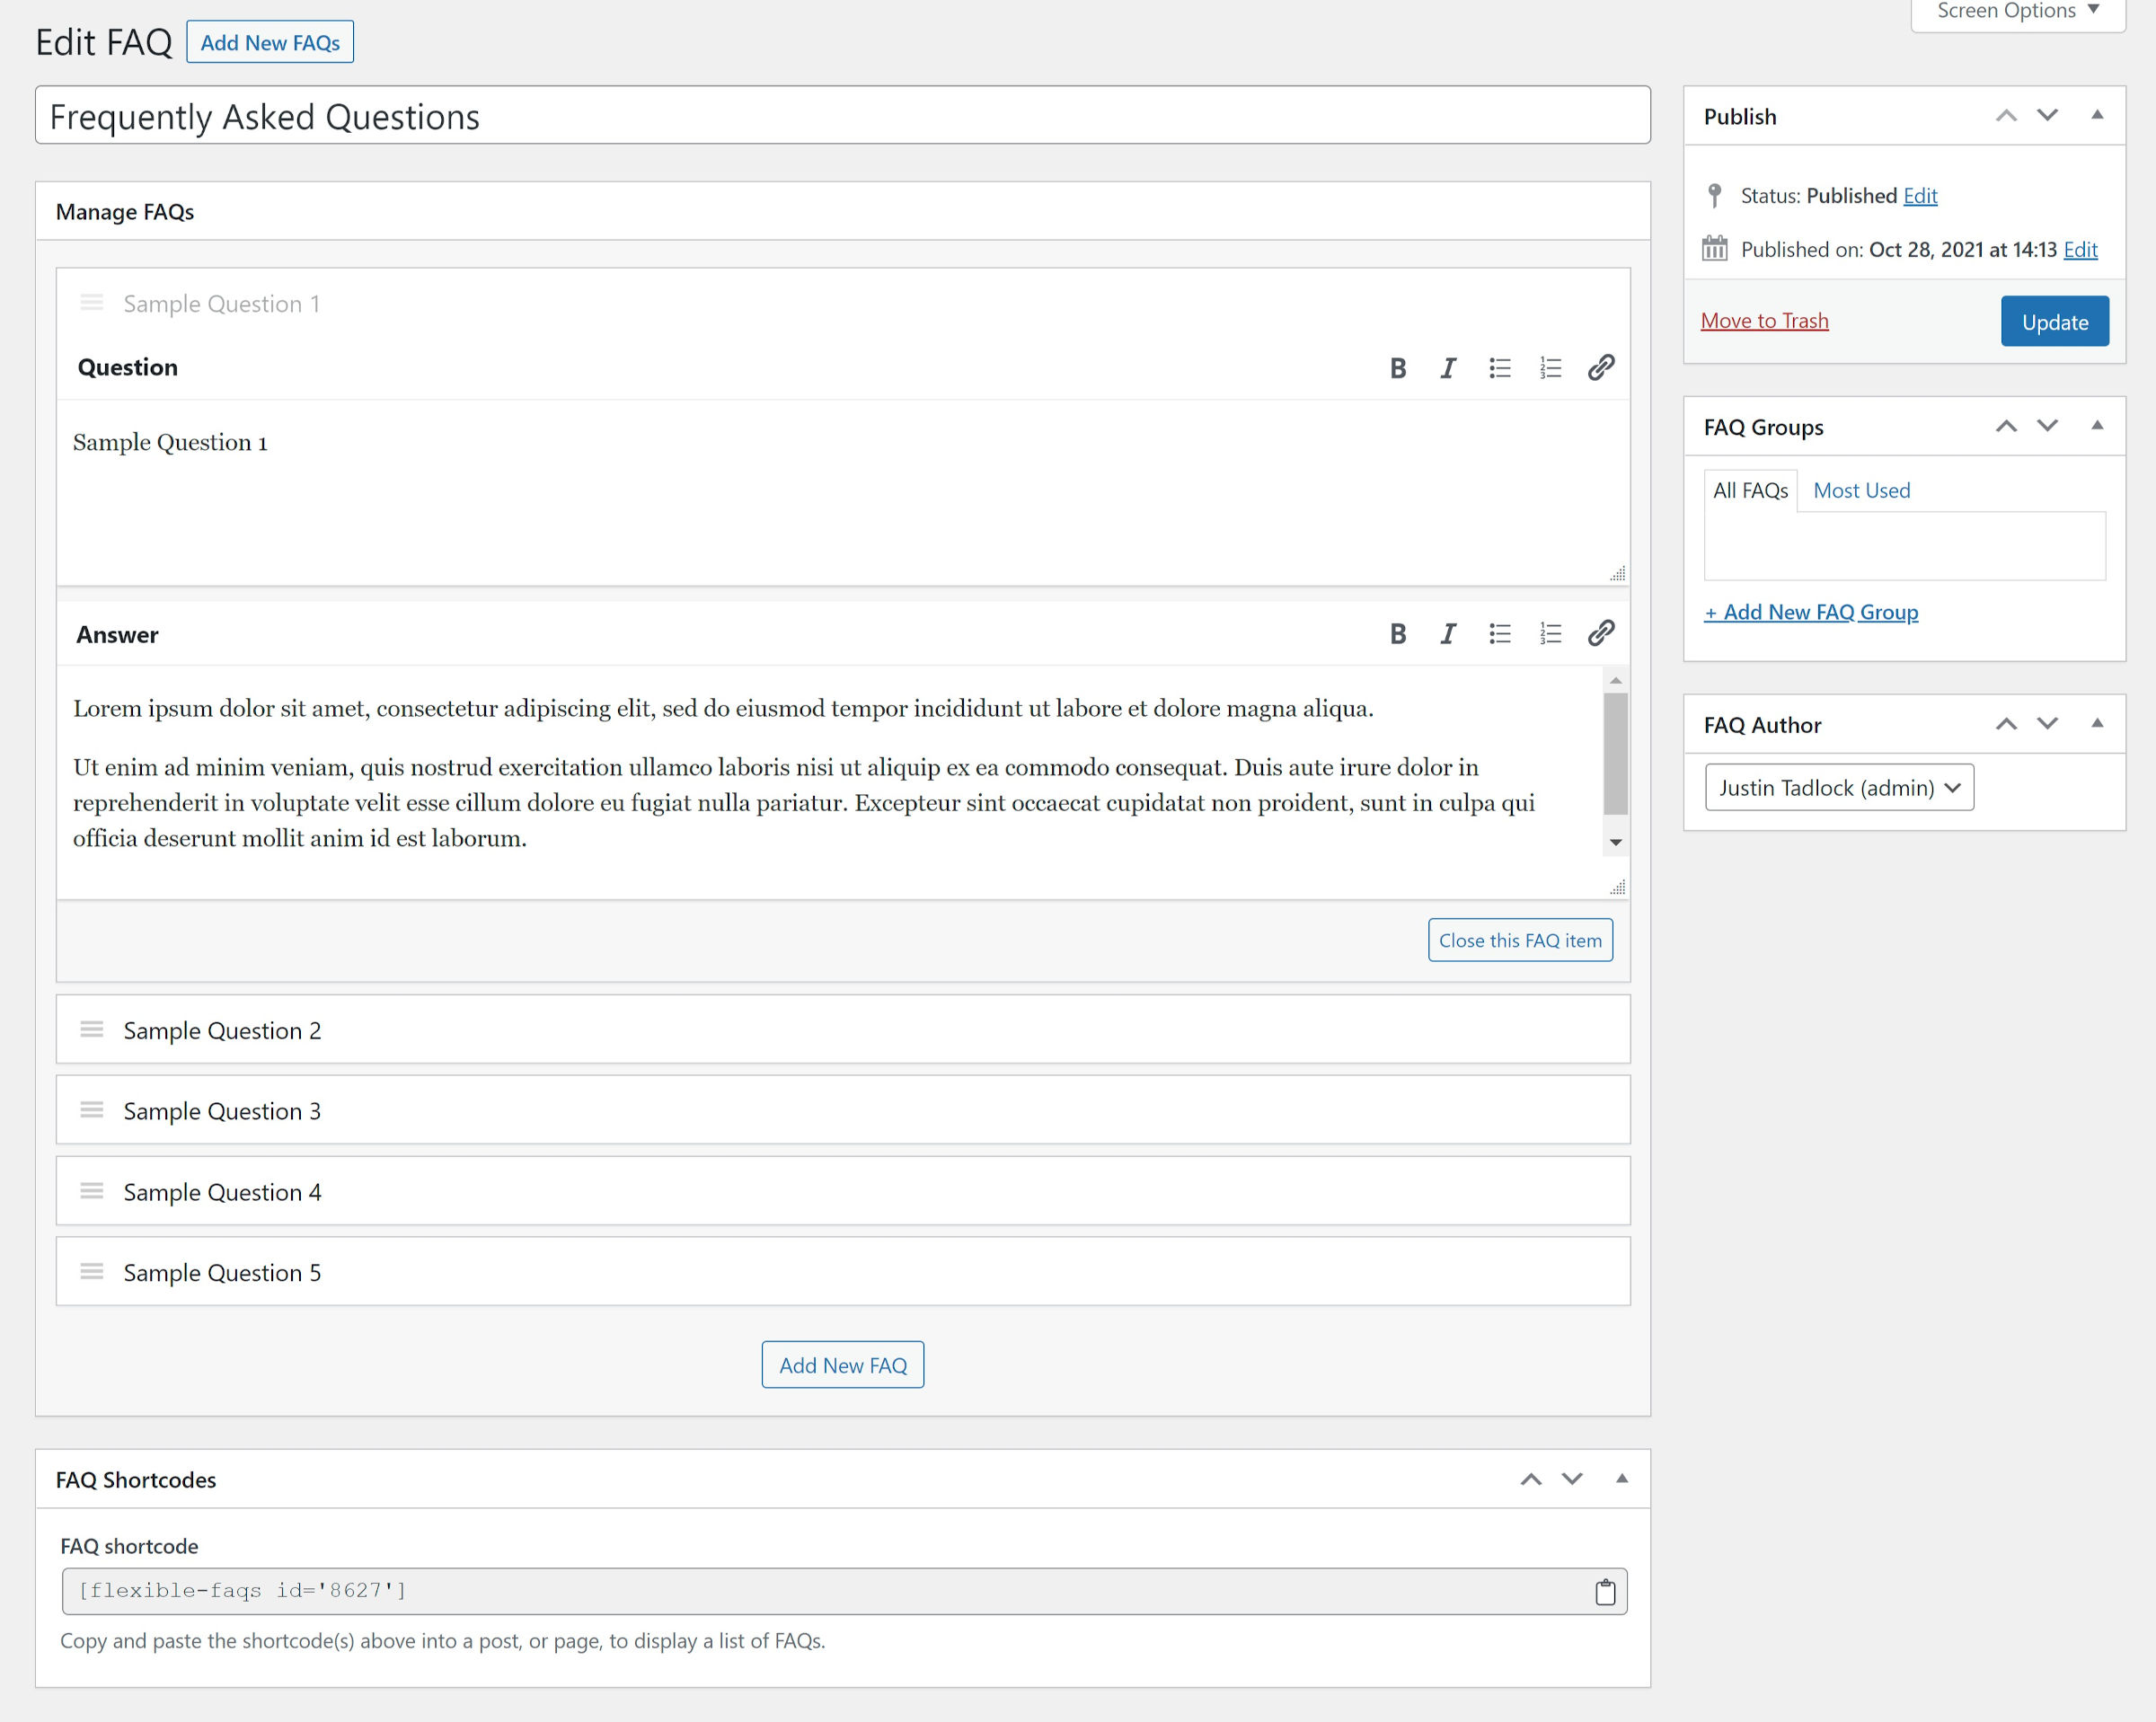Apply bold formatting in the Question editor
This screenshot has height=1722, width=2156.
[x=1397, y=367]
